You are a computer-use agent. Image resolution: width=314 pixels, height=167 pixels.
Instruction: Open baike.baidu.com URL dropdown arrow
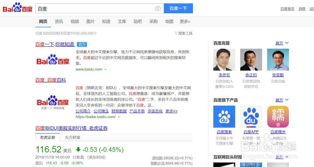[119, 117]
